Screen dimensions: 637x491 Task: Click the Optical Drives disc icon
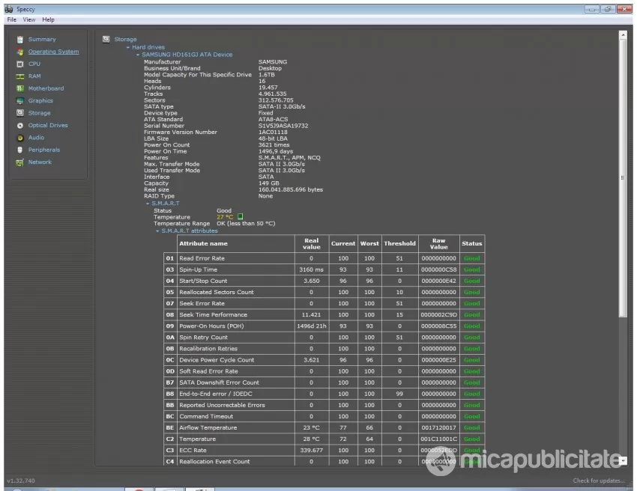pos(20,126)
